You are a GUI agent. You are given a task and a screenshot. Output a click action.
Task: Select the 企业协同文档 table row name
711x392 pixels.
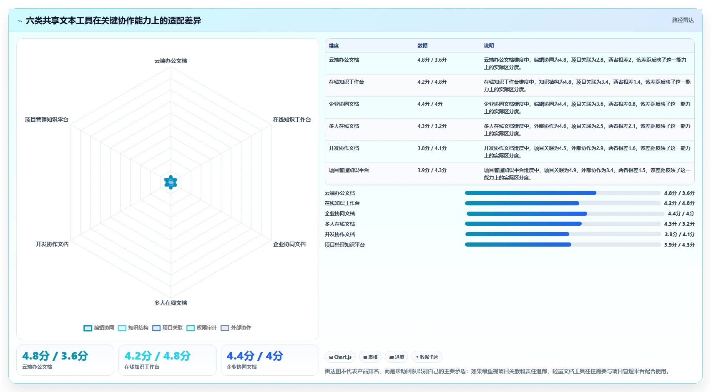344,104
